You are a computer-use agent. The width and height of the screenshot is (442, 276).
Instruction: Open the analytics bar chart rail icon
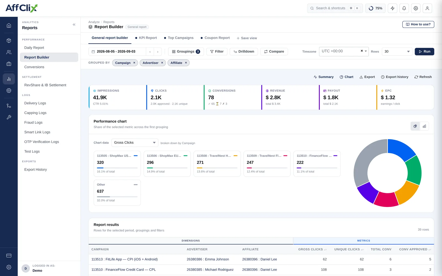(x=9, y=79)
